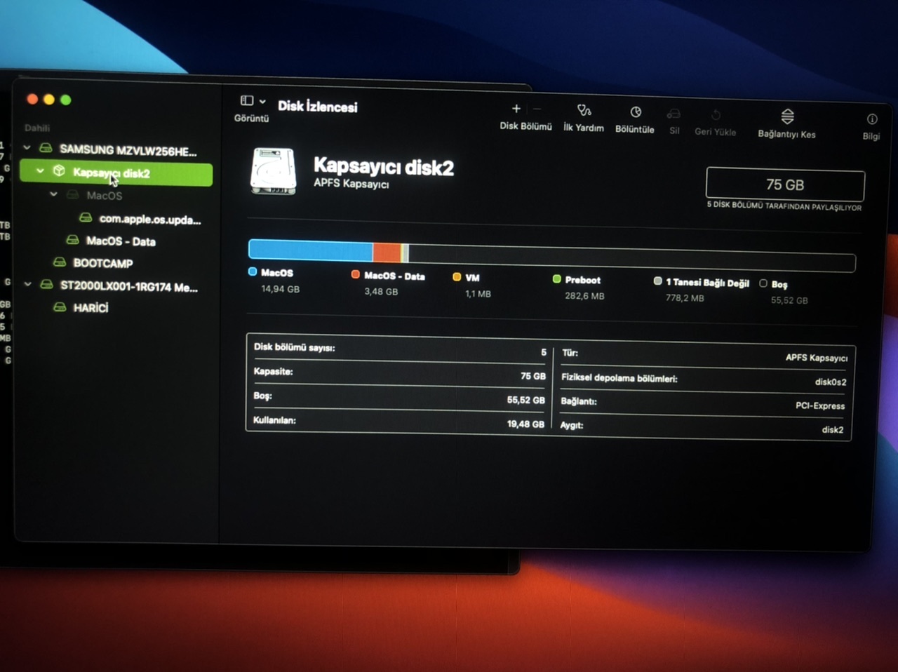This screenshot has height=672, width=898.
Task: Open the Görüntü sidebar view dropdown
Action: point(253,101)
